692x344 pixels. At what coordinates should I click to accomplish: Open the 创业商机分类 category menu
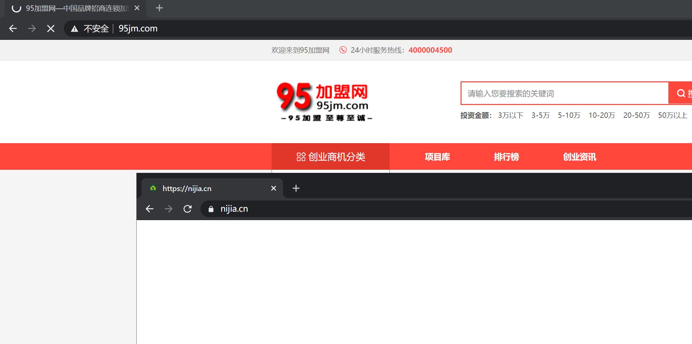[x=331, y=157]
